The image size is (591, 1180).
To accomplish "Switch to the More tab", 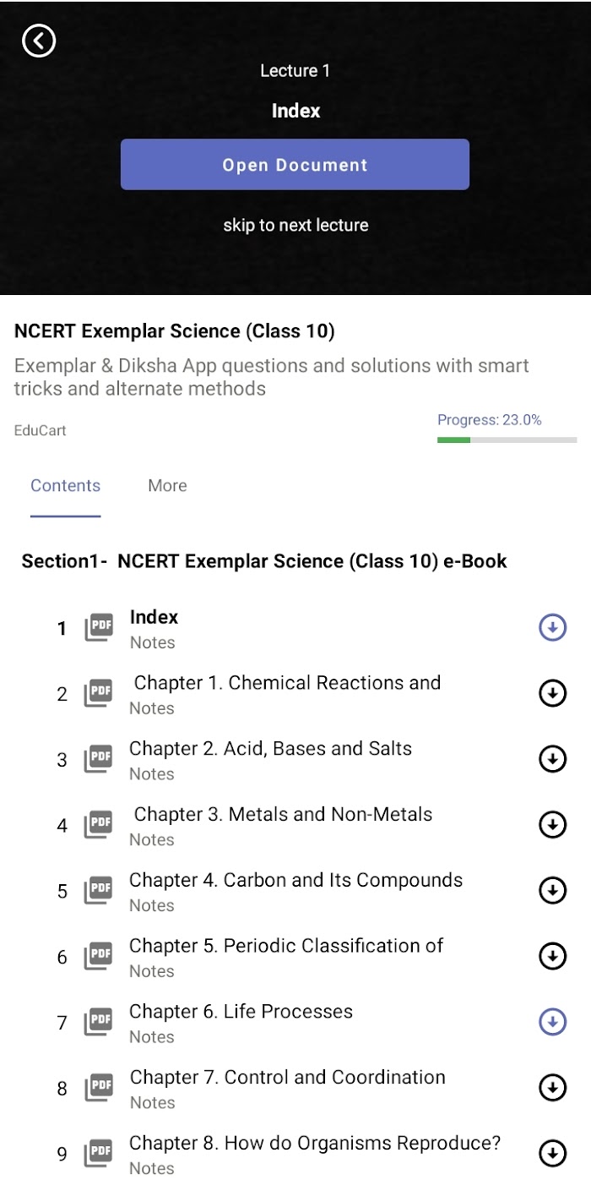I will pos(167,485).
